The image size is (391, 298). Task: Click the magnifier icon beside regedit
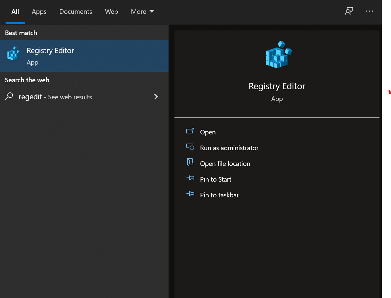(9, 96)
